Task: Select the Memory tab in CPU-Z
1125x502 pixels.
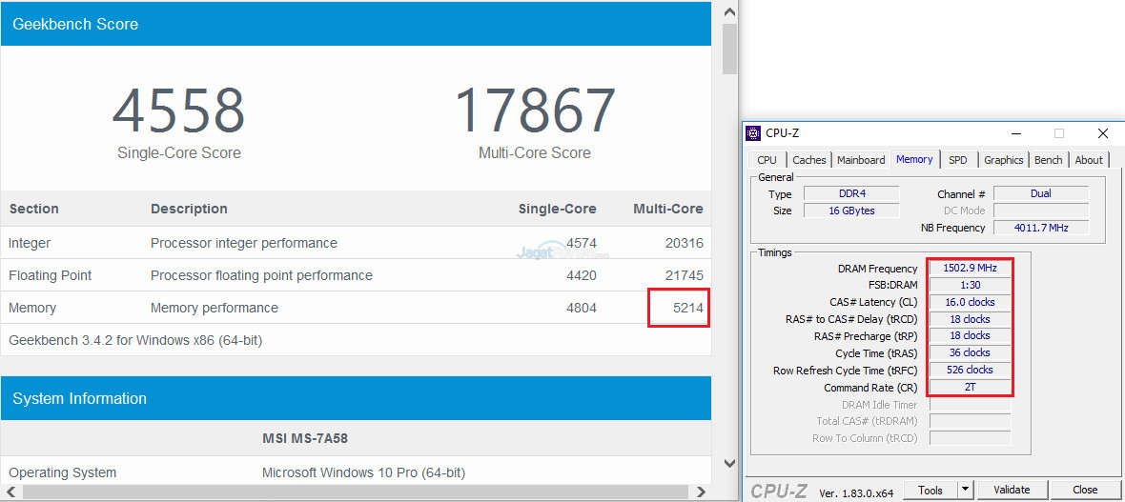Action: click(x=914, y=159)
